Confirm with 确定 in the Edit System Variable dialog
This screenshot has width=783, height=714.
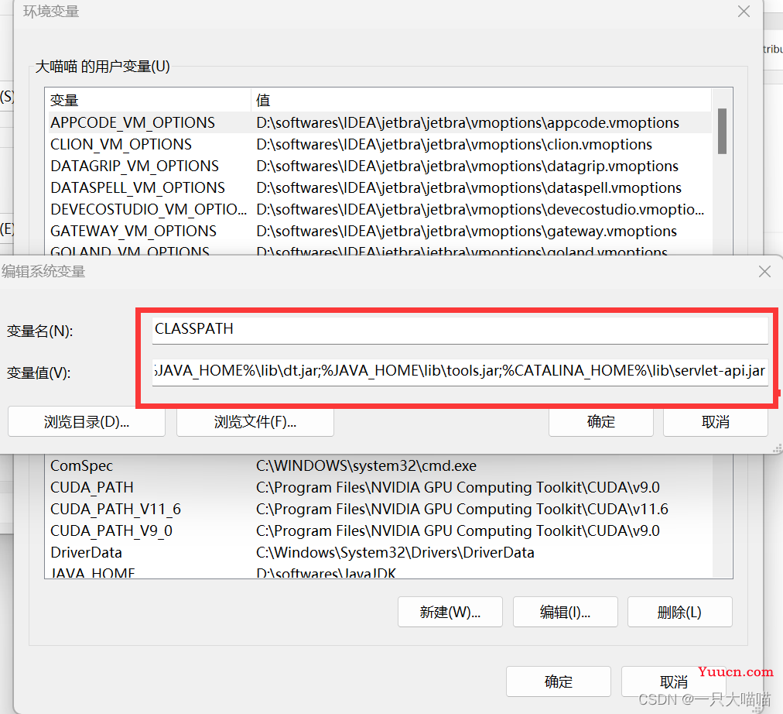click(x=600, y=422)
